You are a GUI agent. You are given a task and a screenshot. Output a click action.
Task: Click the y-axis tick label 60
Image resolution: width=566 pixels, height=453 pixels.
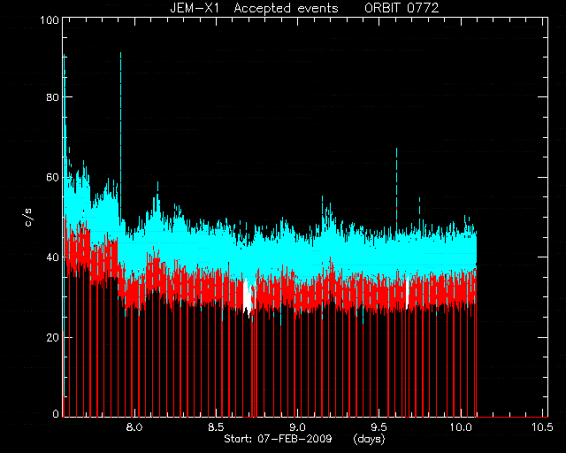click(53, 177)
